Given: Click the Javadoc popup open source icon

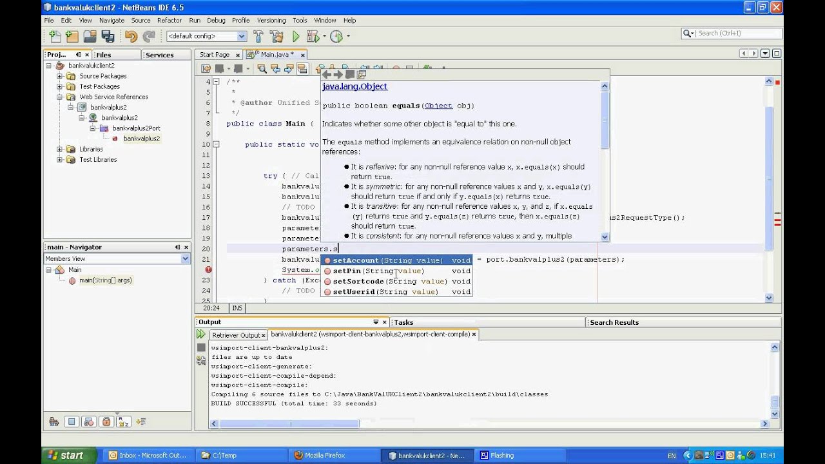Looking at the screenshot, I should (x=361, y=75).
